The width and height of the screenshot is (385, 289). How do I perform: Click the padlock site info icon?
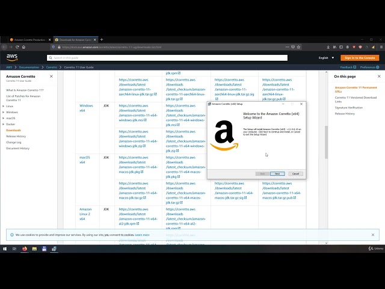coord(59,47)
